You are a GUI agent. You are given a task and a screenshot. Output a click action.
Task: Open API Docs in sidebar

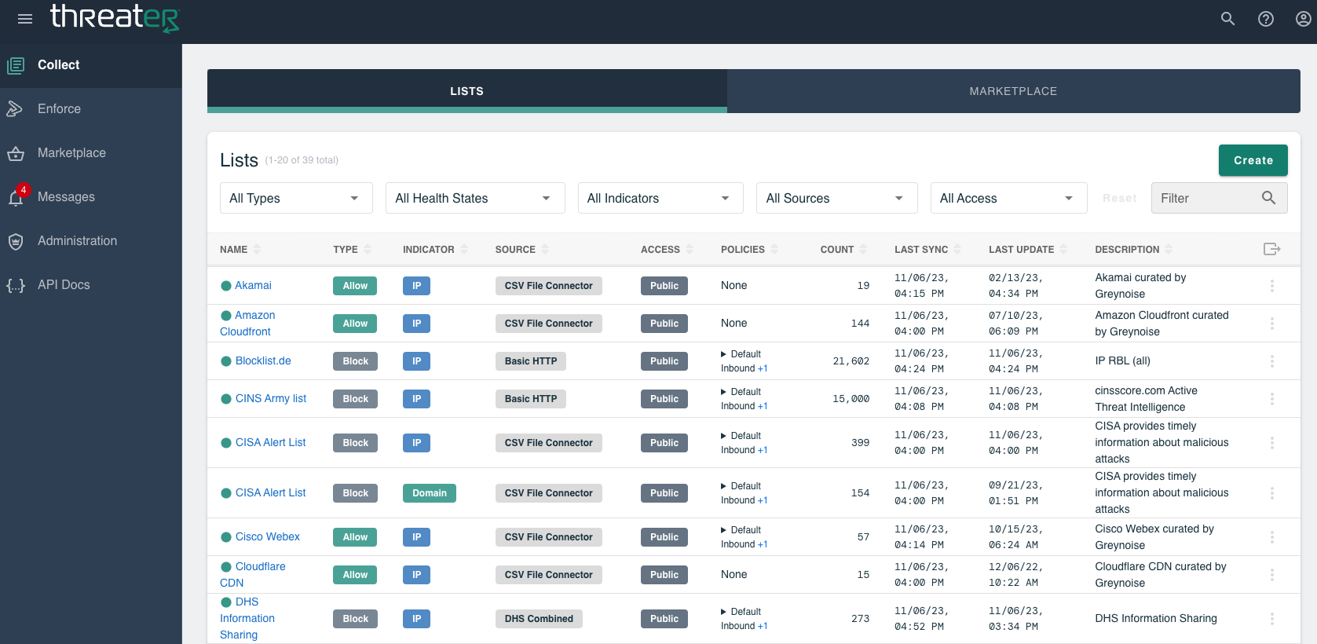tap(91, 285)
